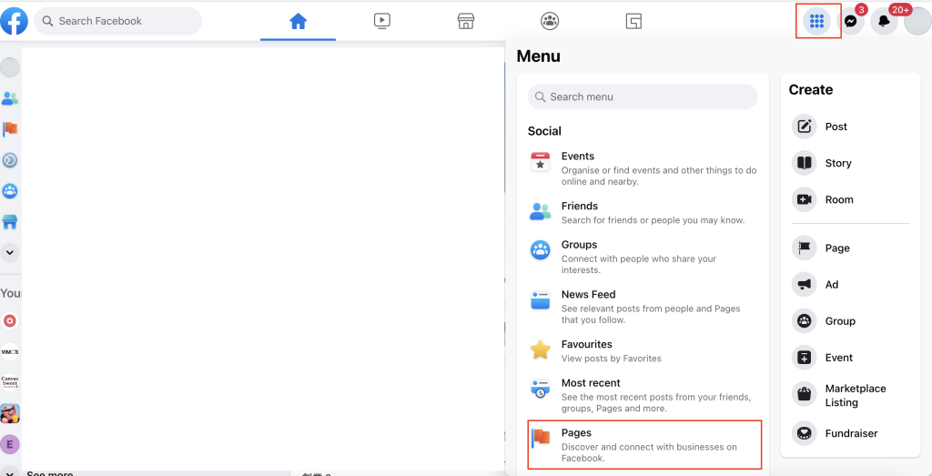This screenshot has width=932, height=476.
Task: Click the Search Facebook field
Action: coord(117,22)
